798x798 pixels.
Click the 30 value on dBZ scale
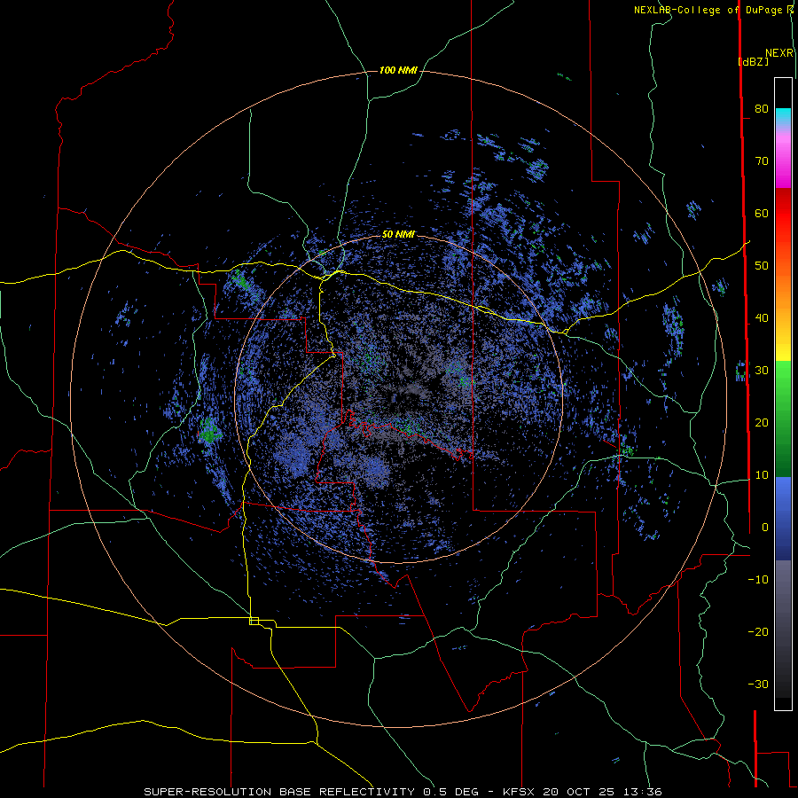point(762,371)
